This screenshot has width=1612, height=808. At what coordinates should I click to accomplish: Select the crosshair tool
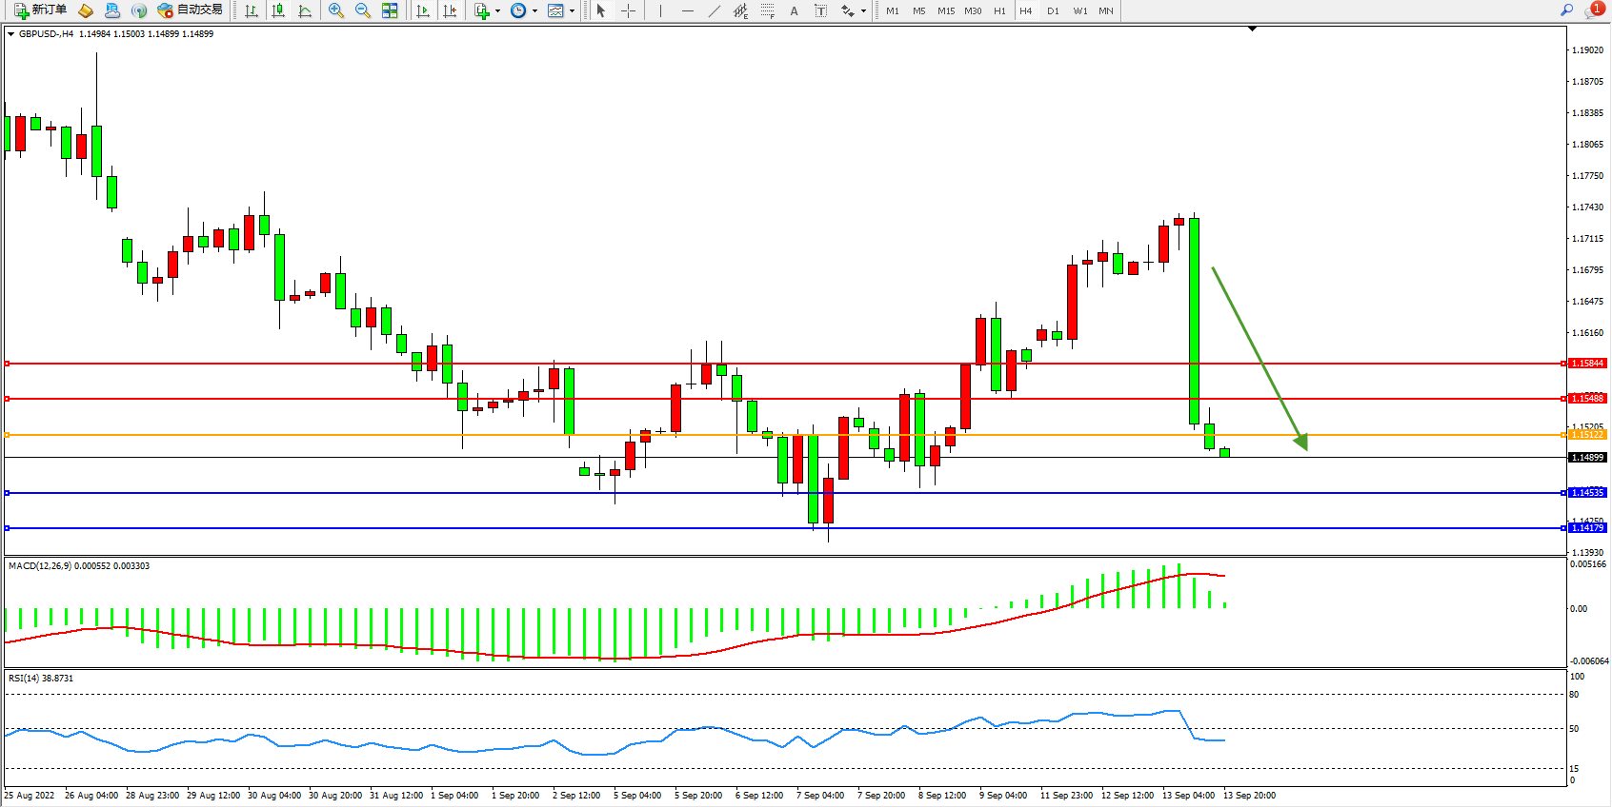click(x=628, y=10)
